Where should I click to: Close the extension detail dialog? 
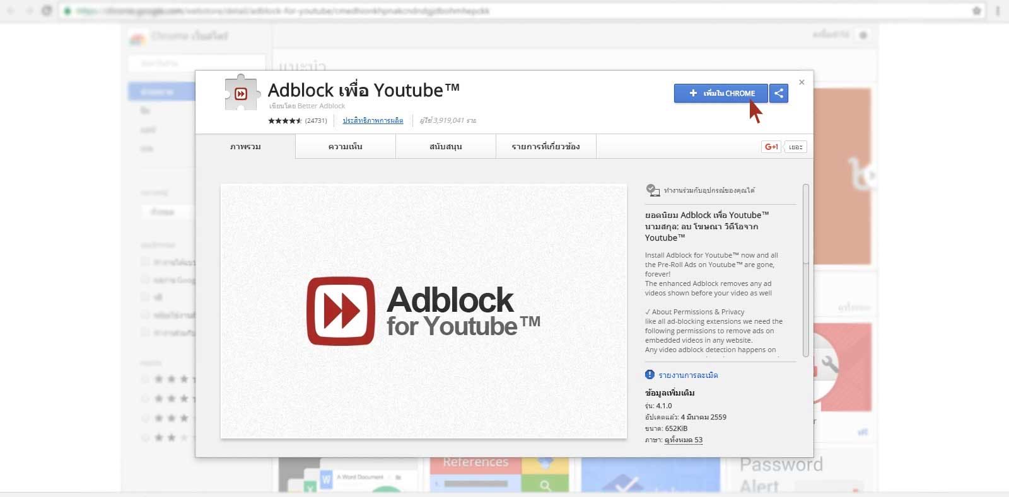click(802, 83)
